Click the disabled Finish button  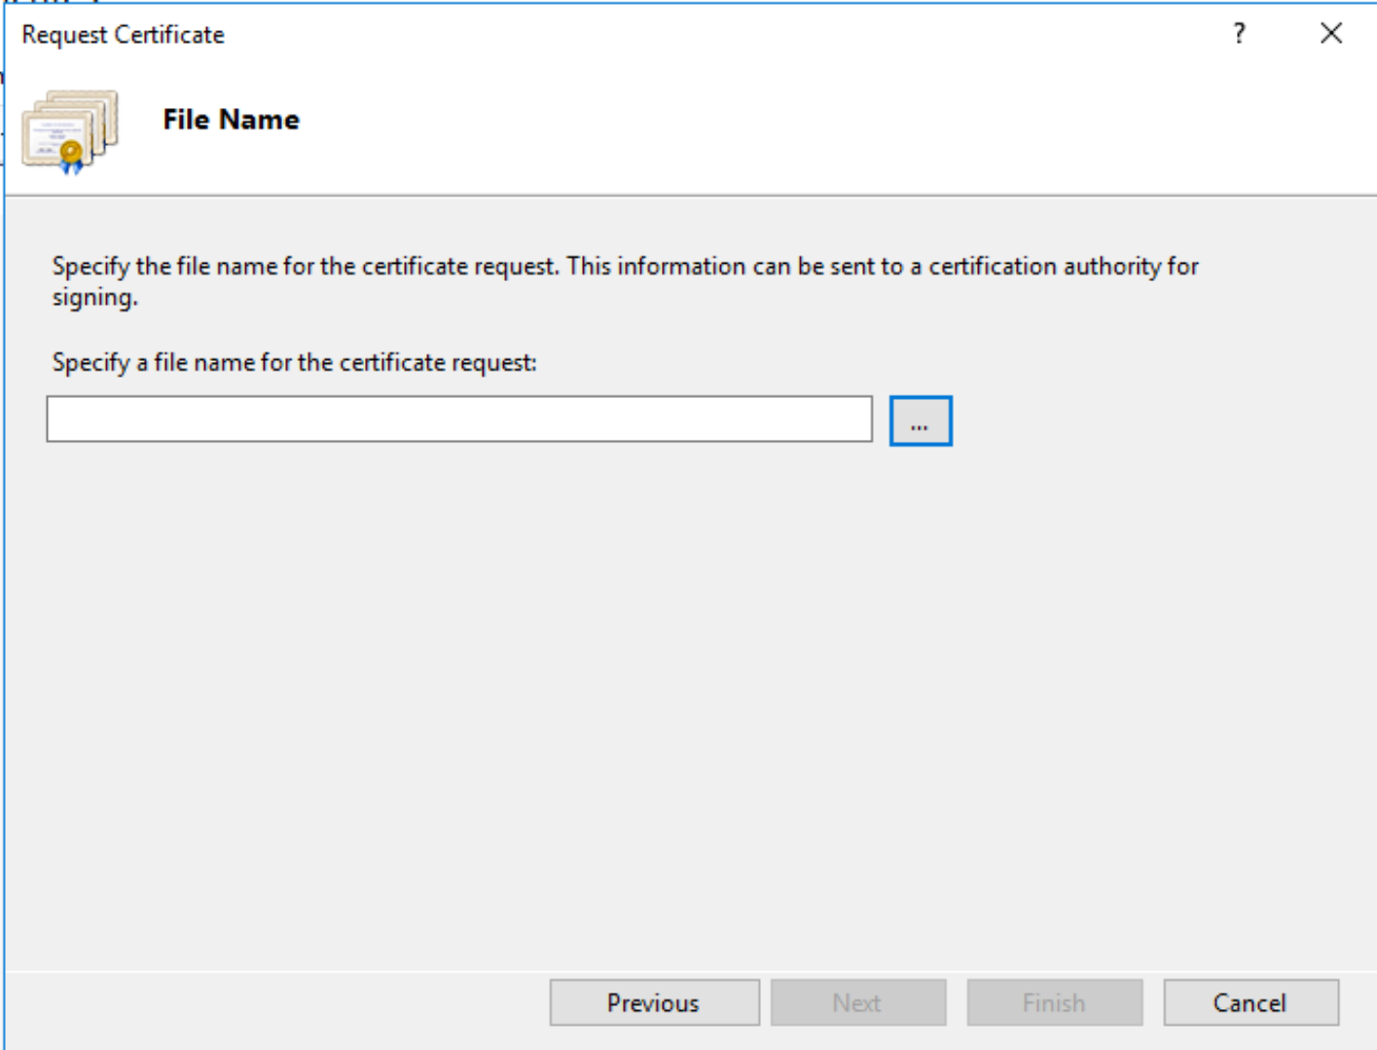click(x=1054, y=1002)
